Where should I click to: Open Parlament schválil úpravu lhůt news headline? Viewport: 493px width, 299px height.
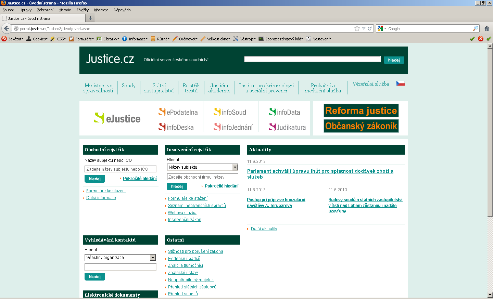pyautogui.click(x=320, y=174)
